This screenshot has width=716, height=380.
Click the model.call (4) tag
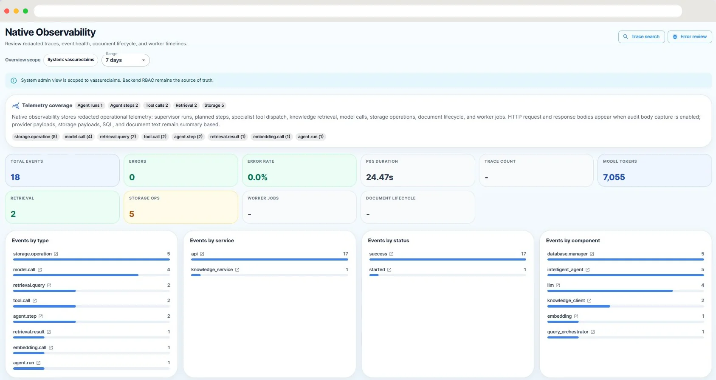(x=78, y=137)
